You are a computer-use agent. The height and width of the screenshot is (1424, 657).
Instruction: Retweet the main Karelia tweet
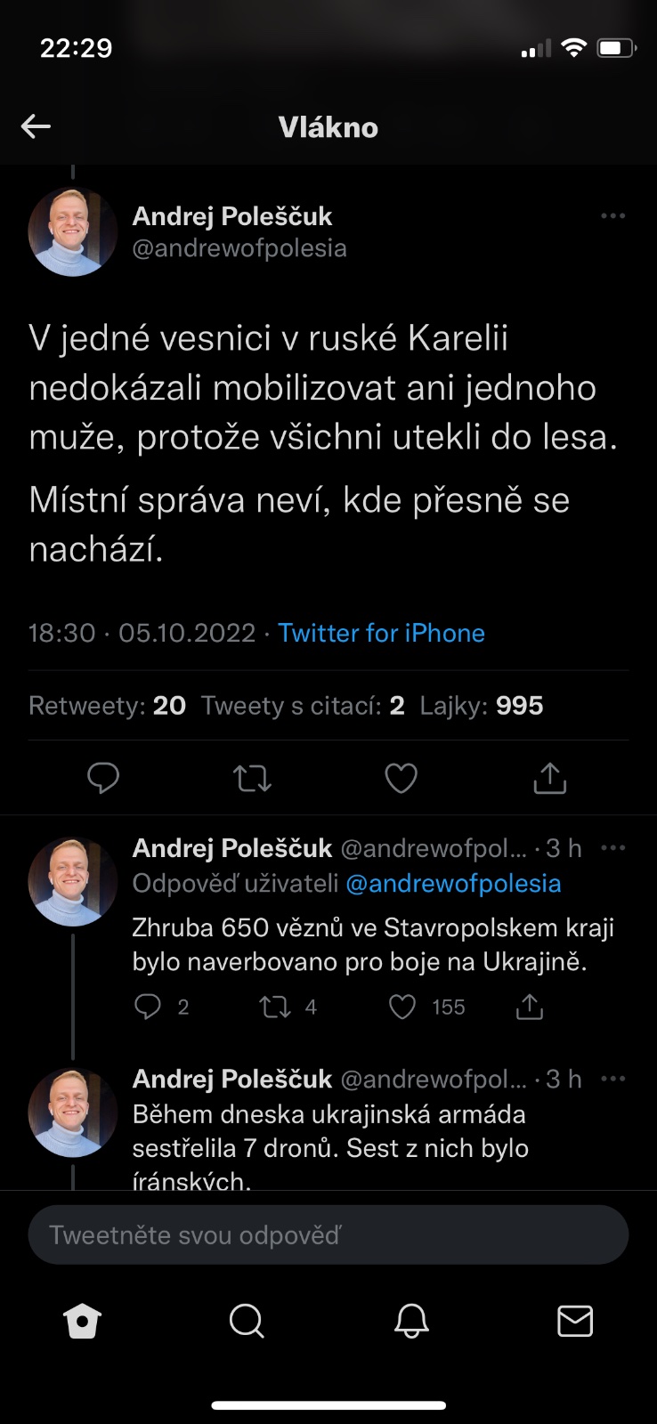(252, 779)
